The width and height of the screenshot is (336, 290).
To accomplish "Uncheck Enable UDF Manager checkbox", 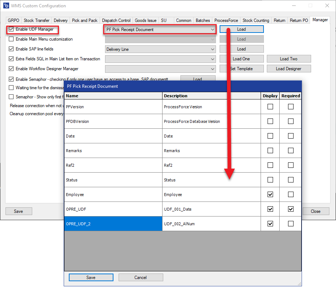I will 11,29.
